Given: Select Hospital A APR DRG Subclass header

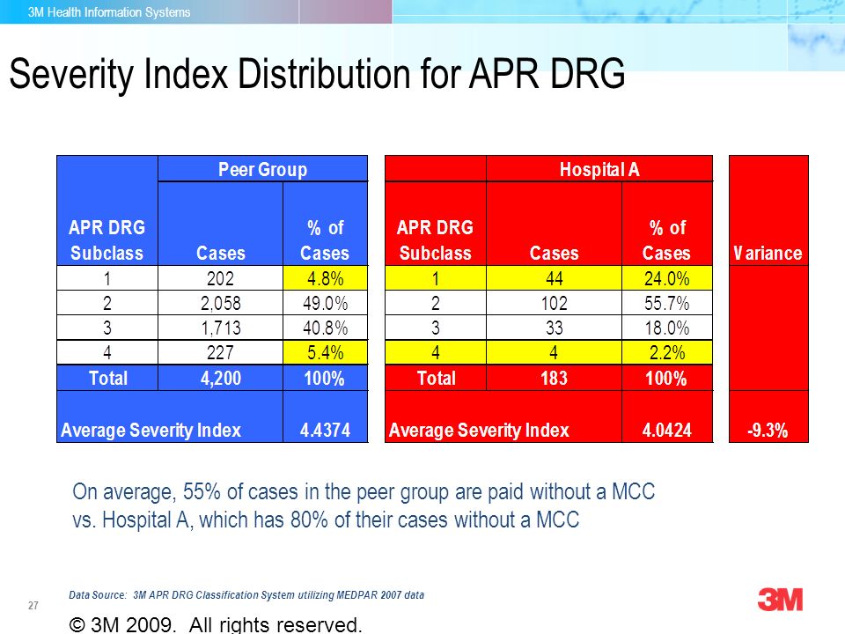Looking at the screenshot, I should coord(436,240).
